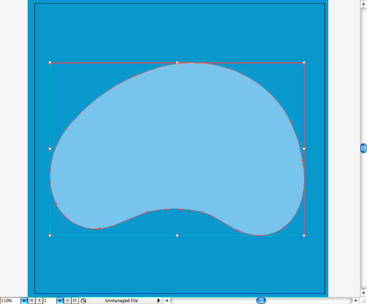Screen dimensions: 367x304
Task: Click the horizontal scrollbar thumb
Action: click(x=261, y=301)
